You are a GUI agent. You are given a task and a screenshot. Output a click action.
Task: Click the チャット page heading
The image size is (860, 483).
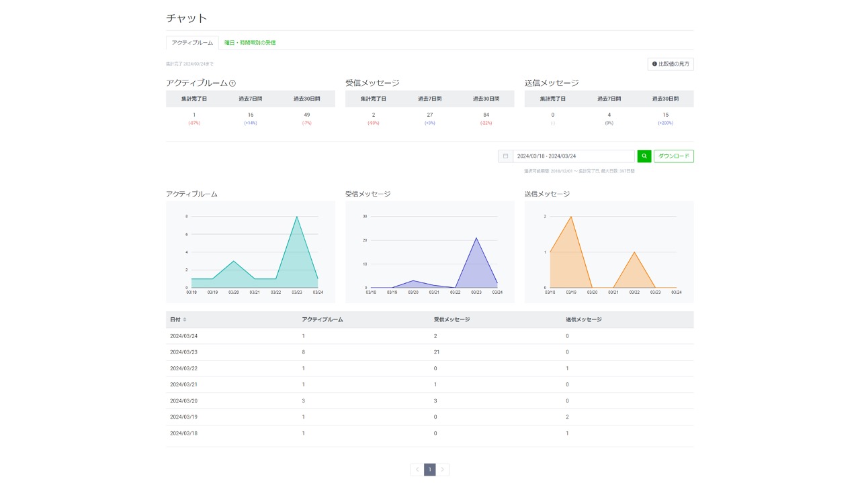tap(187, 18)
